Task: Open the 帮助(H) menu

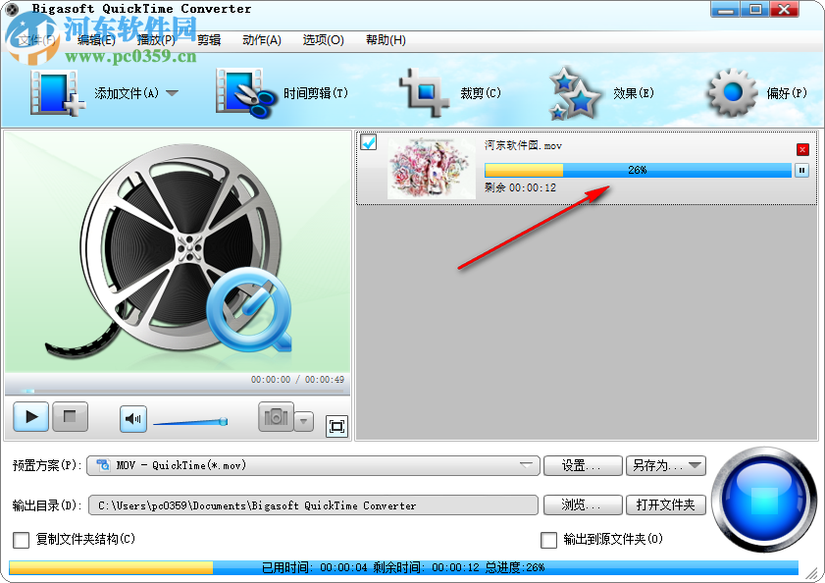Action: coord(385,40)
